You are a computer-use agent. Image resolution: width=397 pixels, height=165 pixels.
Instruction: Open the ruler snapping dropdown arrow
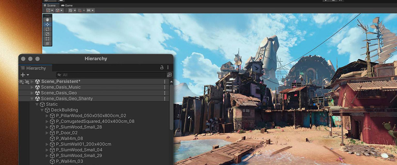click(x=93, y=10)
